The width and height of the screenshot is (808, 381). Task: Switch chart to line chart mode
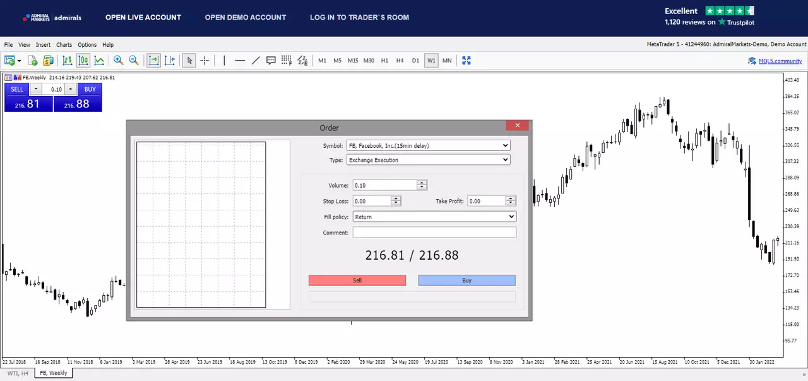tap(99, 61)
